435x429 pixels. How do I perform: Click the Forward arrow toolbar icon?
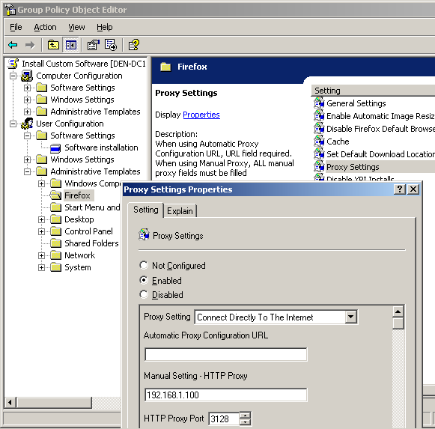(30, 45)
